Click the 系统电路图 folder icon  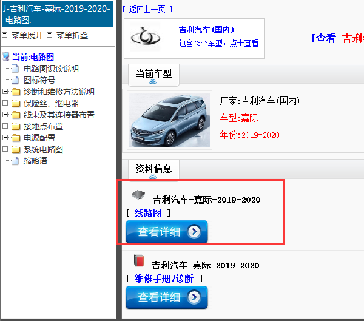[x=16, y=149]
